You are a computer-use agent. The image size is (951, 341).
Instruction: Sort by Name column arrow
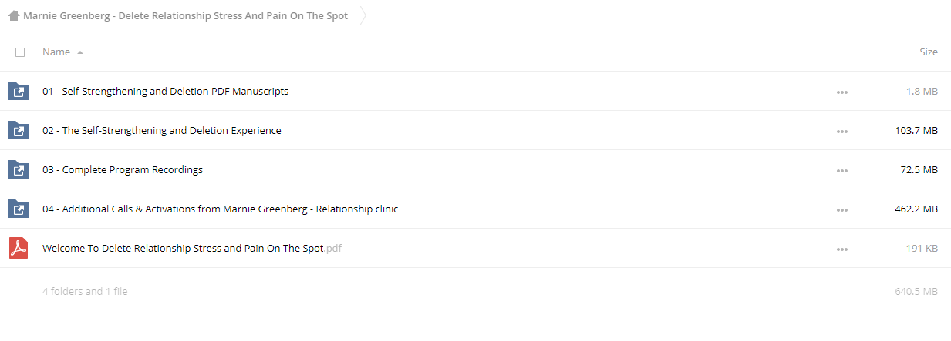[x=80, y=52]
